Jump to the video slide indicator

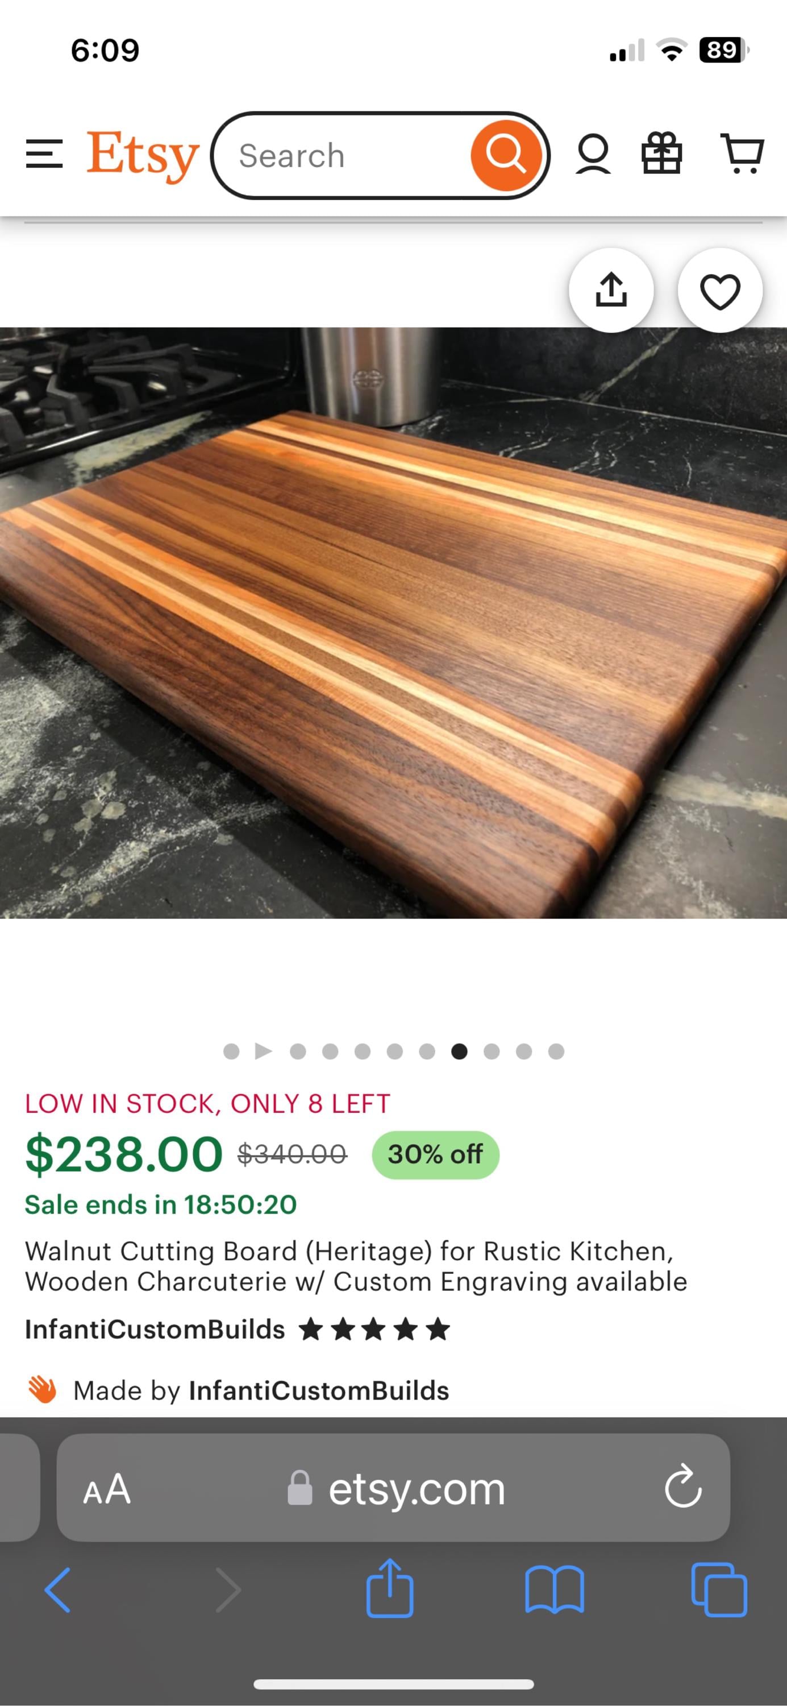tap(264, 1051)
